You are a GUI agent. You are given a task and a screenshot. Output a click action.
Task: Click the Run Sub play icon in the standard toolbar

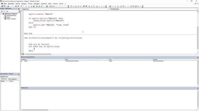point(26,6)
